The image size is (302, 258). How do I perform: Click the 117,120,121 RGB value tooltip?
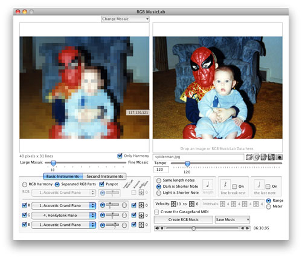[138, 113]
